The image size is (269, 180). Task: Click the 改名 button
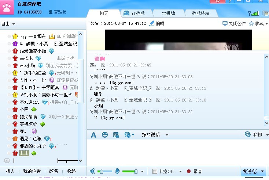point(54,171)
